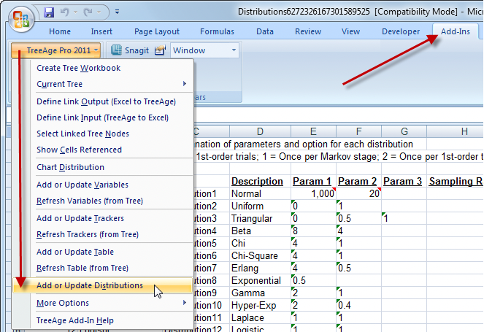Select the cell containing 1,000
Viewport: 484px width, 332px height.
click(313, 194)
